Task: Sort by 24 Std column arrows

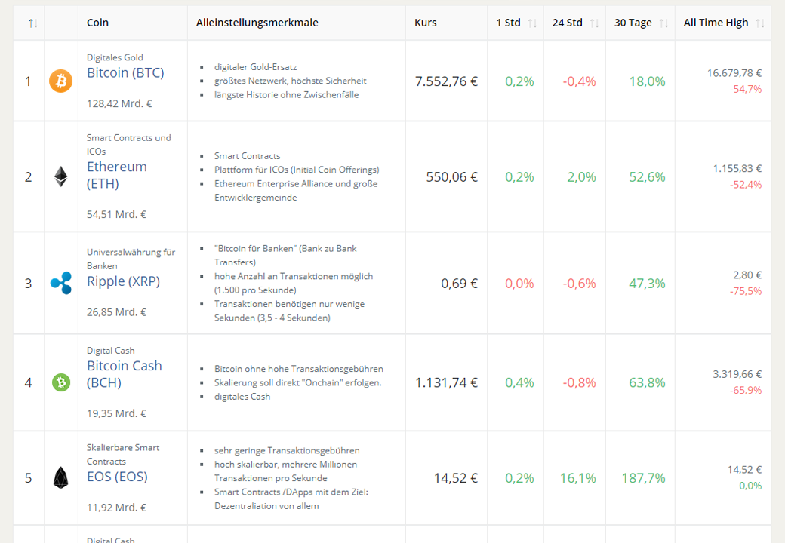Action: click(594, 23)
